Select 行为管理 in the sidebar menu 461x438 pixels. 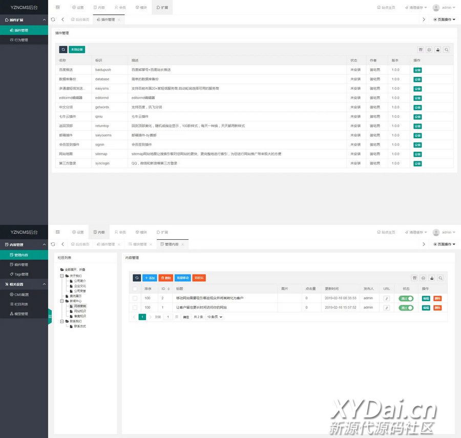pyautogui.click(x=21, y=39)
